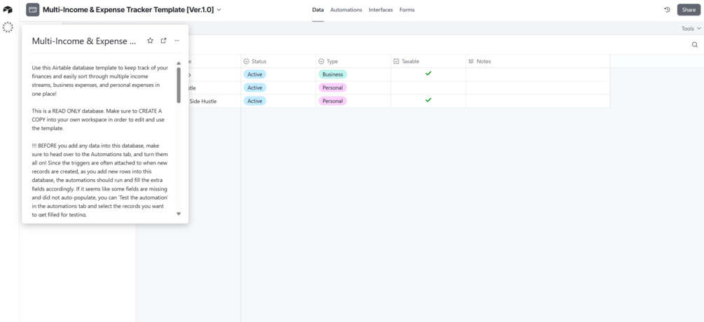Click the Share button
This screenshot has height=322, width=704.
689,9
